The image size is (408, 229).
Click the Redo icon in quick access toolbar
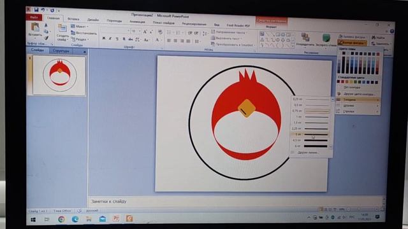tap(52, 10)
